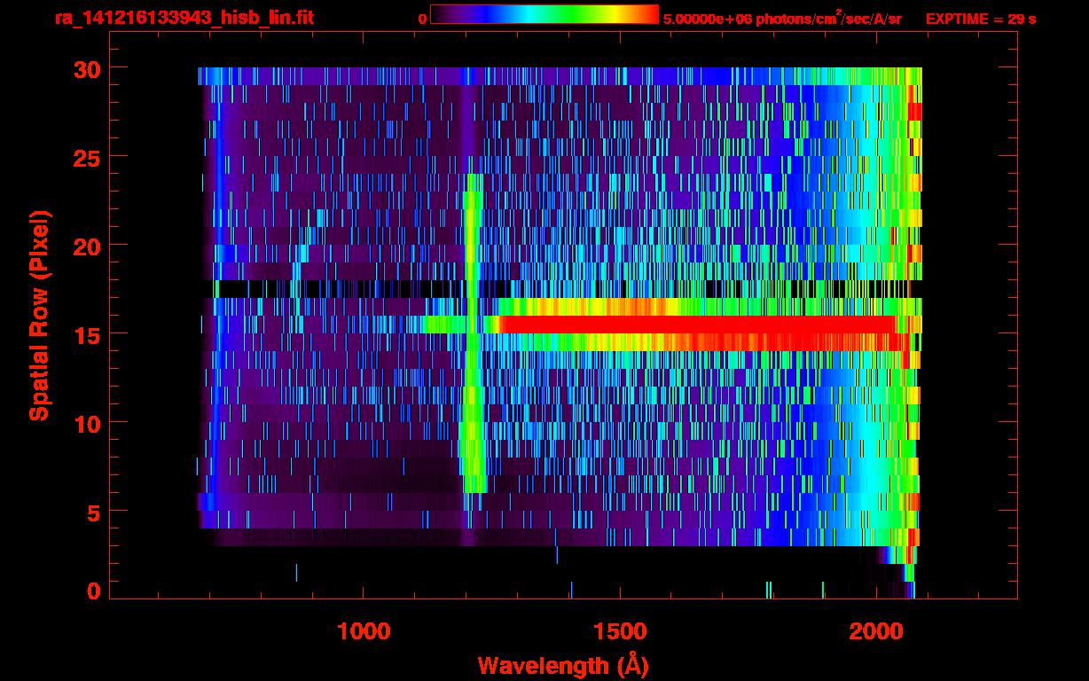Click the x-axis tick label 2000

[x=876, y=631]
